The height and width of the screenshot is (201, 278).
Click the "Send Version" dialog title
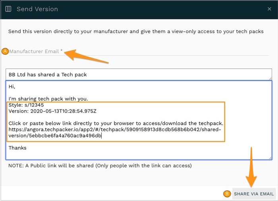pyautogui.click(x=37, y=9)
